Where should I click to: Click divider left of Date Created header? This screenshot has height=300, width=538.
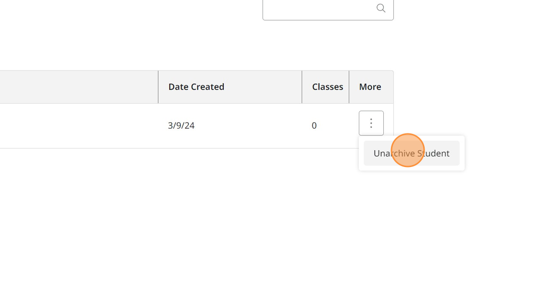pos(158,87)
